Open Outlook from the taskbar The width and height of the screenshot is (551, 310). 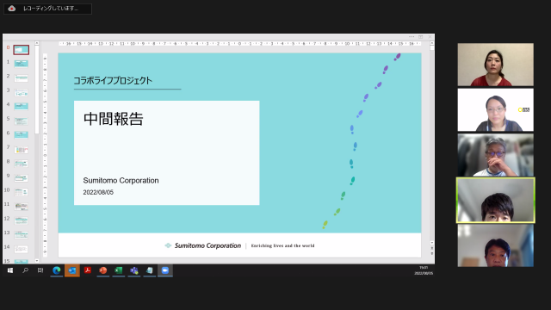coord(72,270)
